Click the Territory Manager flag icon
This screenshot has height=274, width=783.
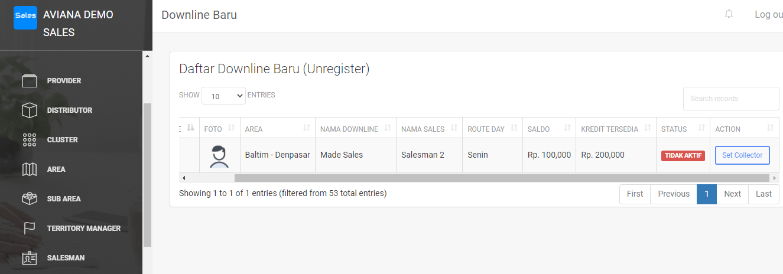30,229
